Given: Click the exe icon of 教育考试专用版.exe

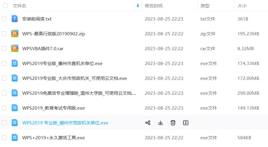Looking at the screenshot, I should 15,108.
